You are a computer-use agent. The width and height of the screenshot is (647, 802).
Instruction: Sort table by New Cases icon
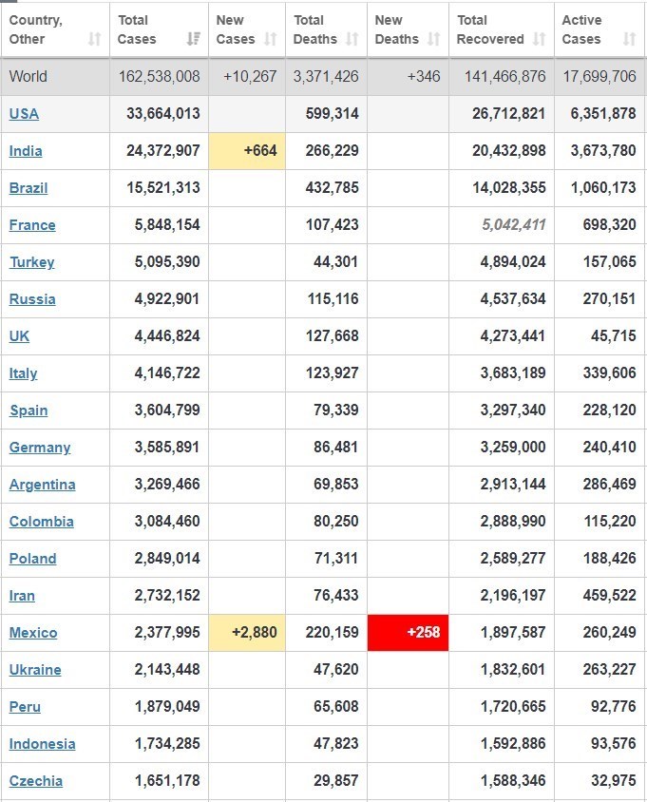[x=271, y=39]
